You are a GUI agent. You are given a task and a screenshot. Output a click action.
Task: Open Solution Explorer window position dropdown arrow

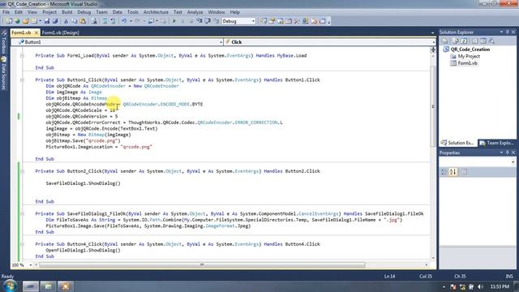(501, 32)
